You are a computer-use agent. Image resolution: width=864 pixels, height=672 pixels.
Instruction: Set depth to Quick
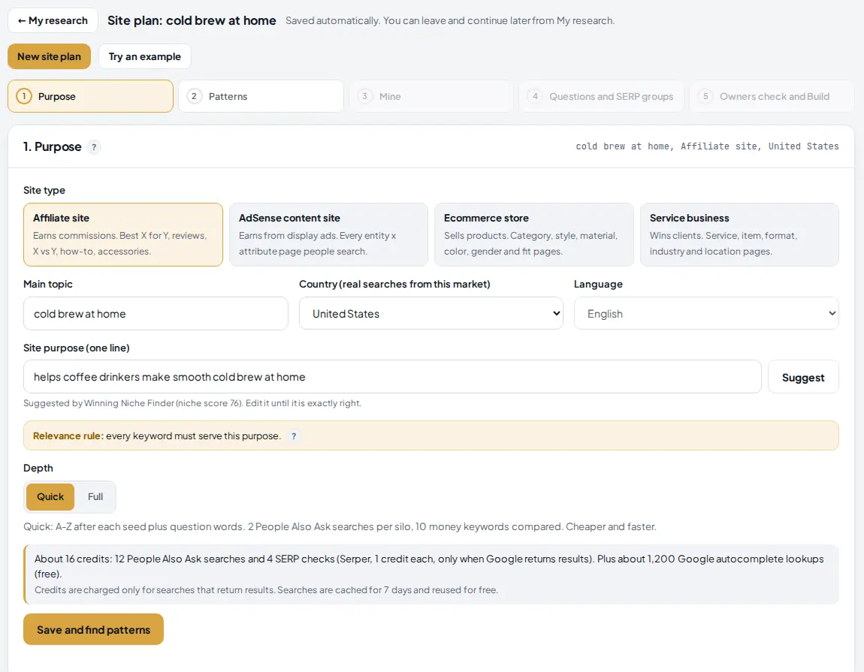coord(50,497)
